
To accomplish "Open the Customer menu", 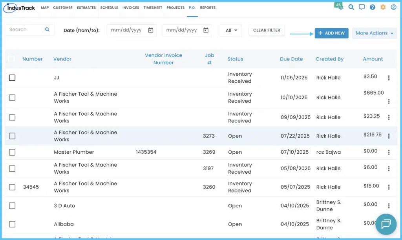I will (x=63, y=8).
